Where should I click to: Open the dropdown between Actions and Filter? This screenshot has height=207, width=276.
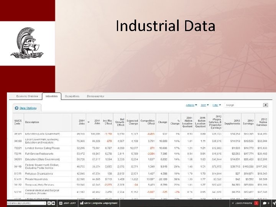(205, 105)
